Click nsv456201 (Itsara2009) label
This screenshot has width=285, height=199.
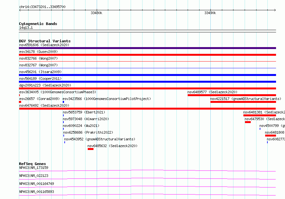click(x=40, y=72)
